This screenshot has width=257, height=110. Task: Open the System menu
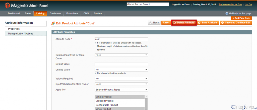[x=98, y=13]
